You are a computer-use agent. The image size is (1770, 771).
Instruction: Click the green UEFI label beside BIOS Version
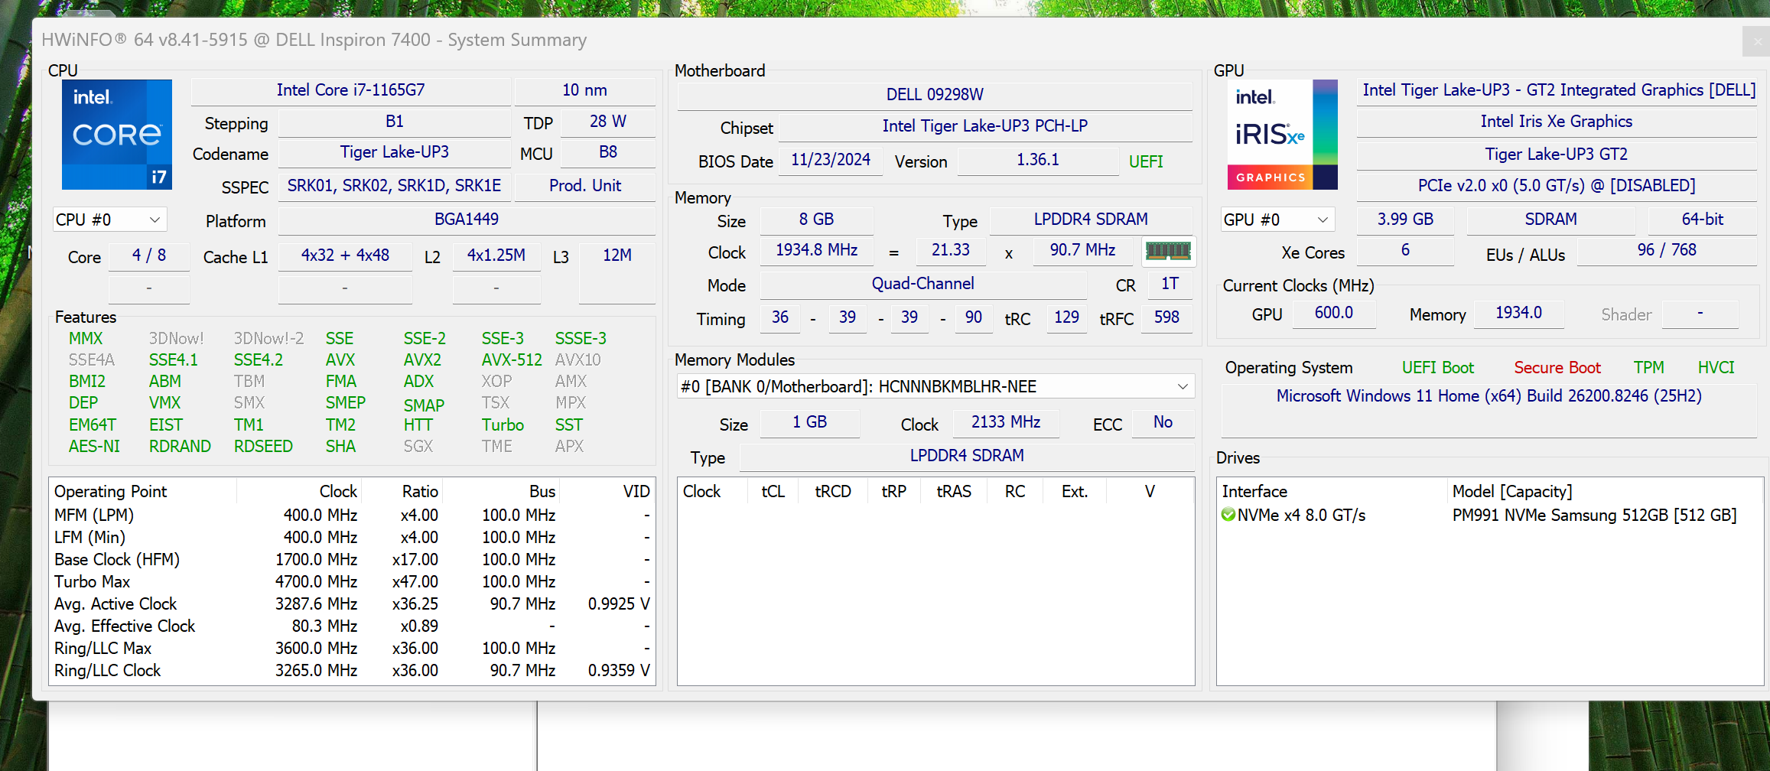point(1146,162)
